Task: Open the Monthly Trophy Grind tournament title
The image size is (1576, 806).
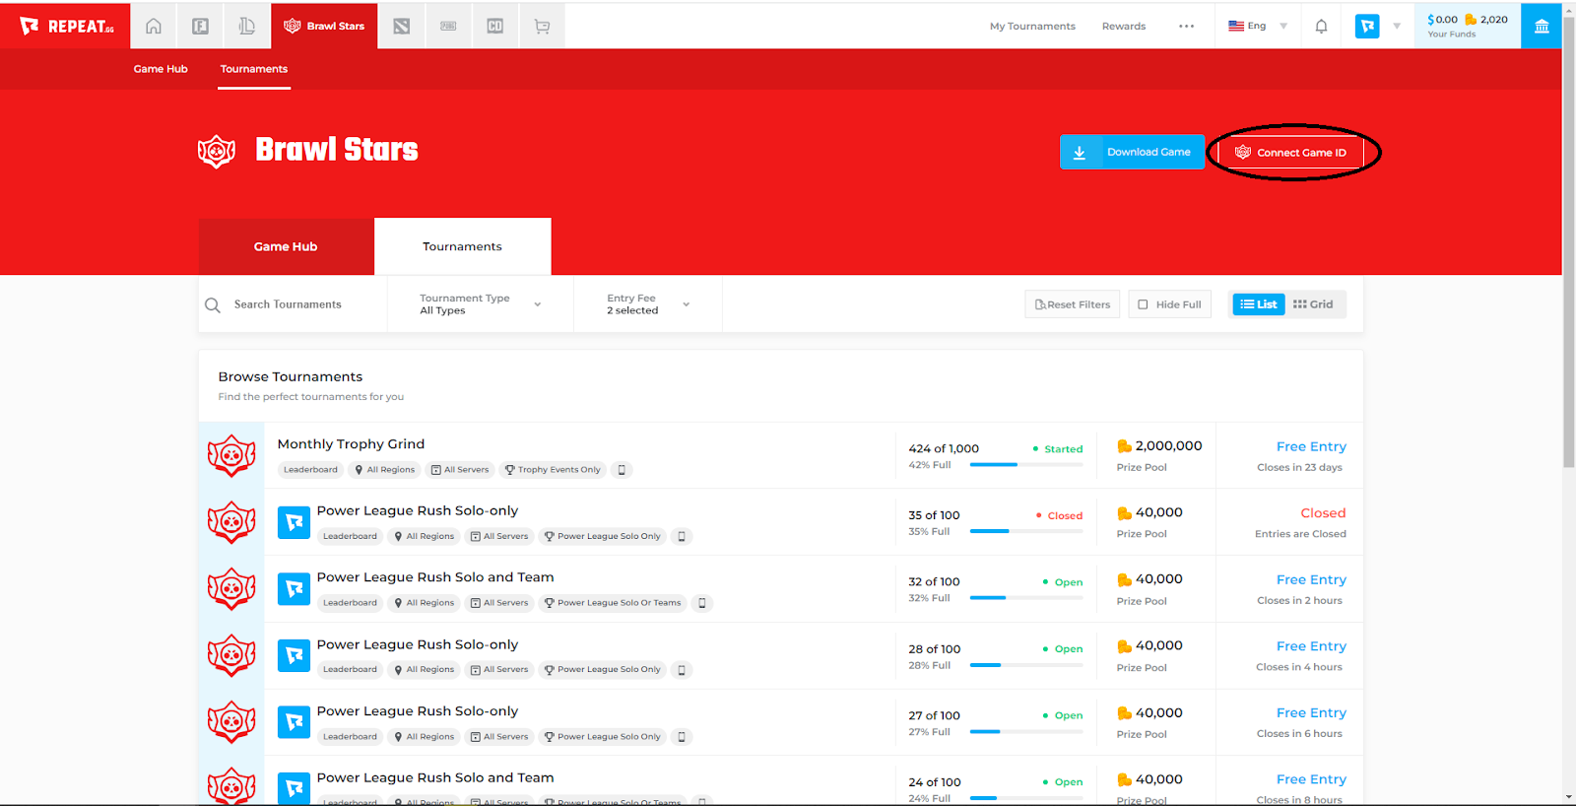Action: click(351, 444)
